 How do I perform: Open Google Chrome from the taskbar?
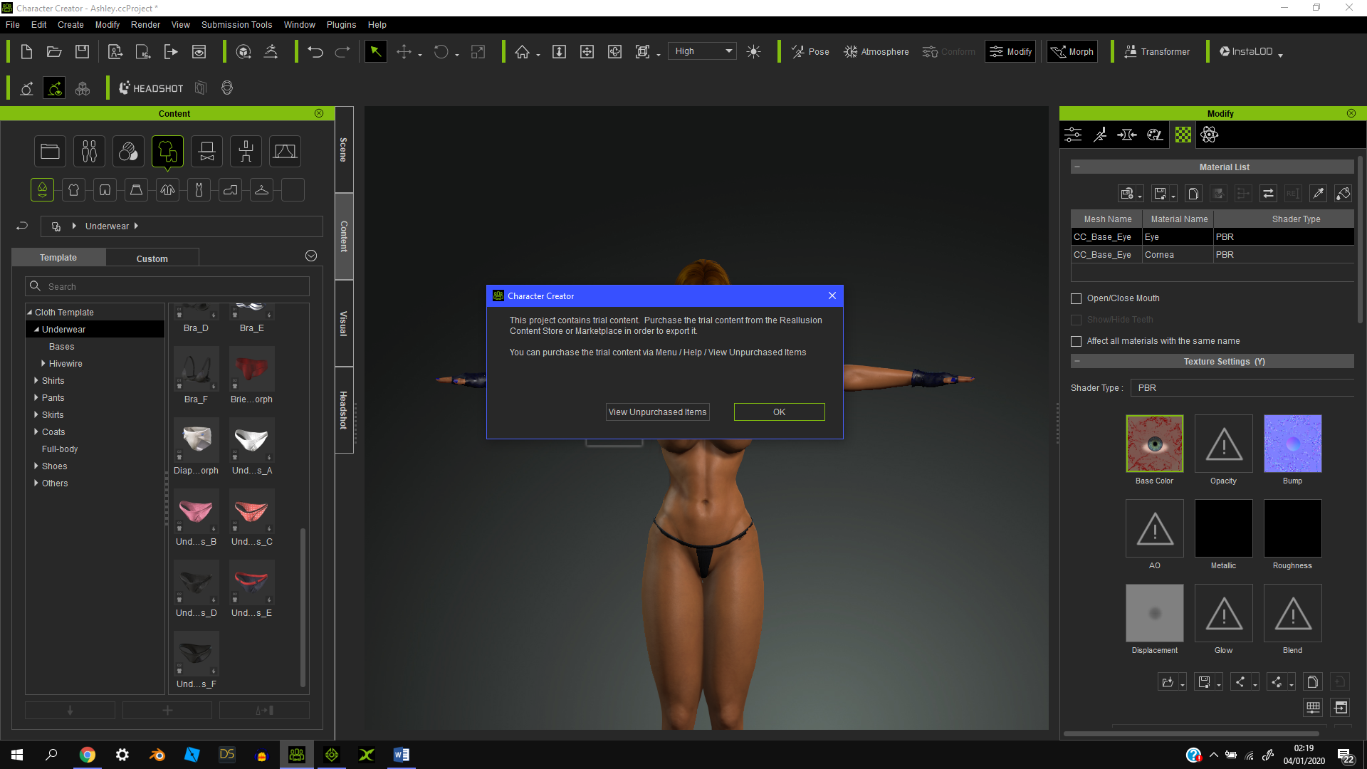88,755
